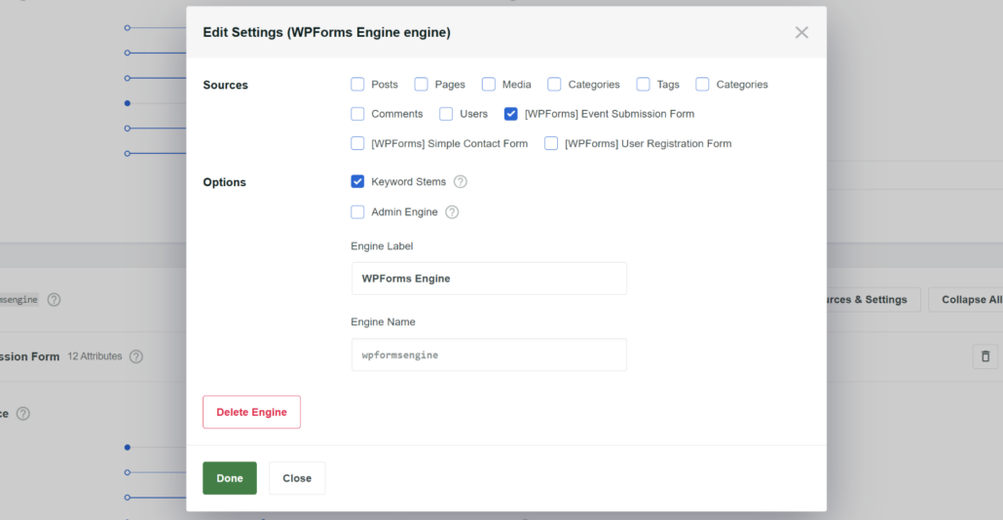Click the green Done button
The image size is (1003, 520).
pos(230,478)
